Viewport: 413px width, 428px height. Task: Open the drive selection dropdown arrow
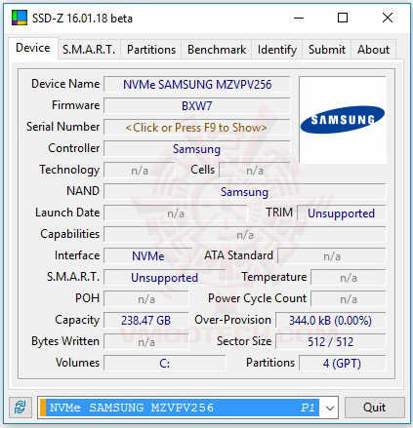(x=330, y=408)
